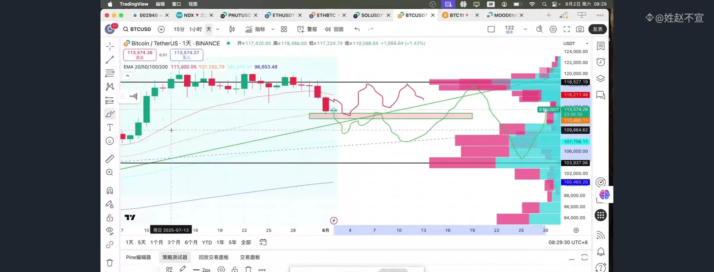Add symbol with the plus compare button
The image size is (714, 272).
(161, 29)
